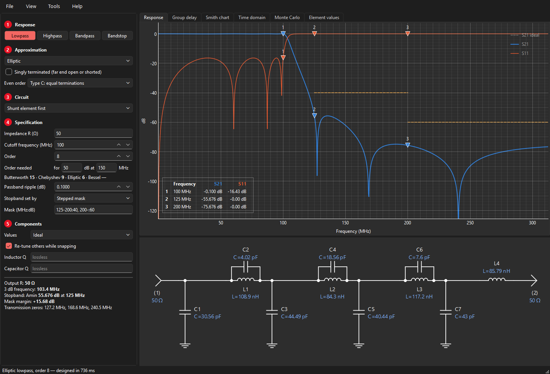Click the C3 shunt capacitor symbol
Viewport: 550px width, 374px height.
click(x=272, y=313)
